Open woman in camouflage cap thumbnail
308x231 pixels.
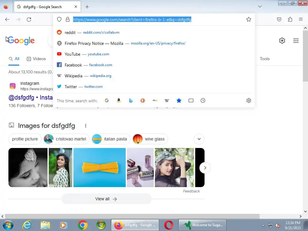(x=174, y=168)
